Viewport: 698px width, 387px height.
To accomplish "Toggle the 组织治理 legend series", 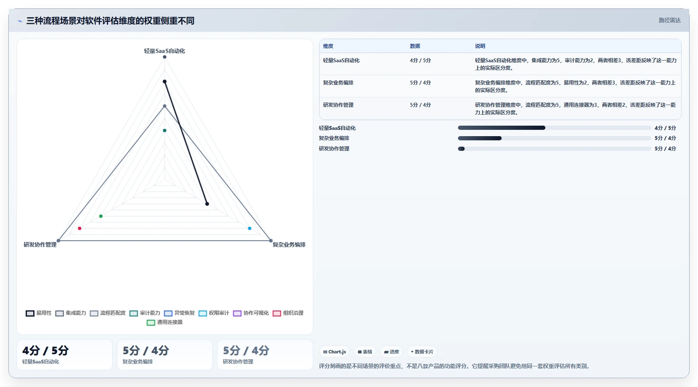I will (288, 313).
